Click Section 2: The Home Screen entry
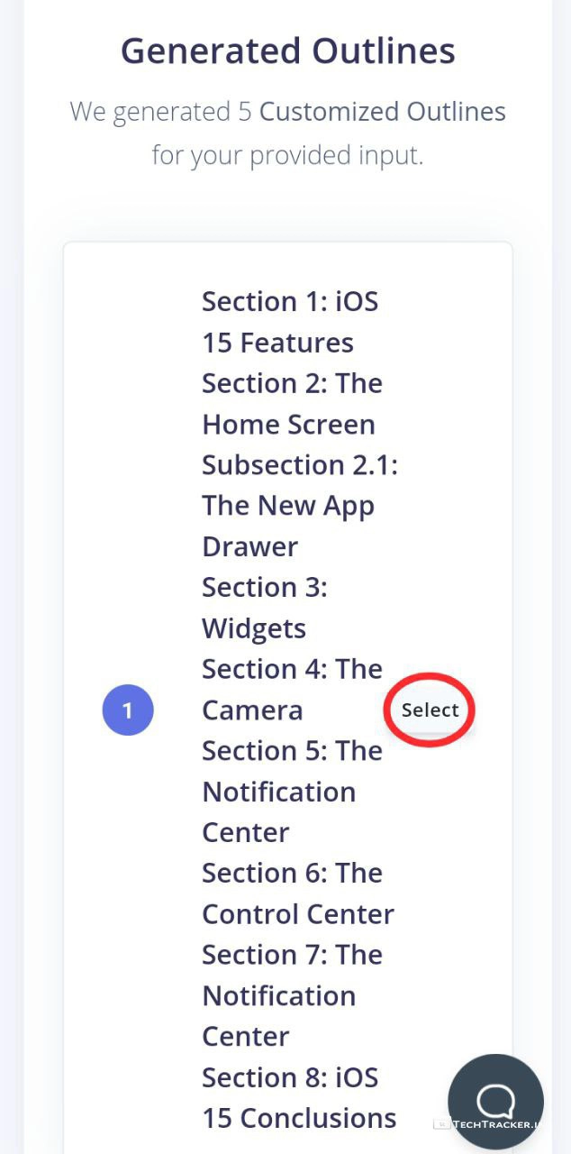Image resolution: width=571 pixels, height=1154 pixels. pyautogui.click(x=291, y=404)
